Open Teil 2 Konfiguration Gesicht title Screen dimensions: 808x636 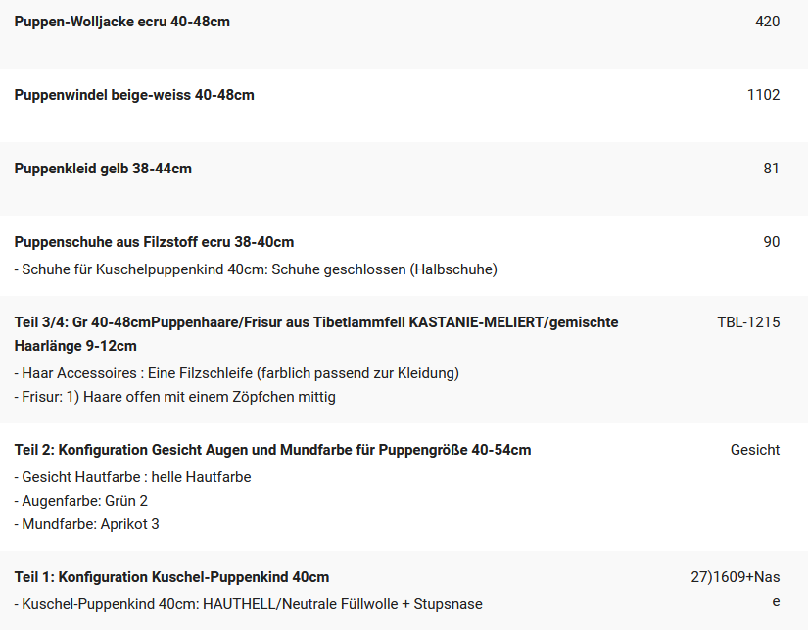272,450
